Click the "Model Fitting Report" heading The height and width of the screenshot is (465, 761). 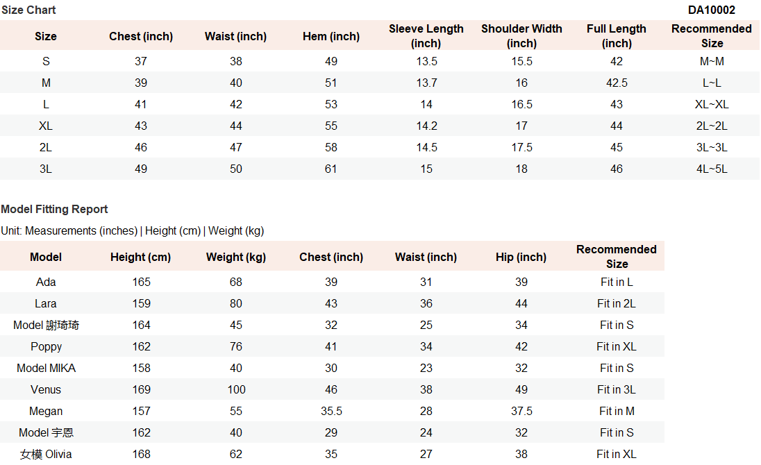tap(55, 210)
